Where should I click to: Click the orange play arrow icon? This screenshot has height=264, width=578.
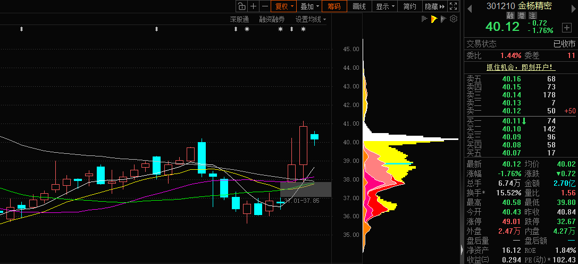434,19
